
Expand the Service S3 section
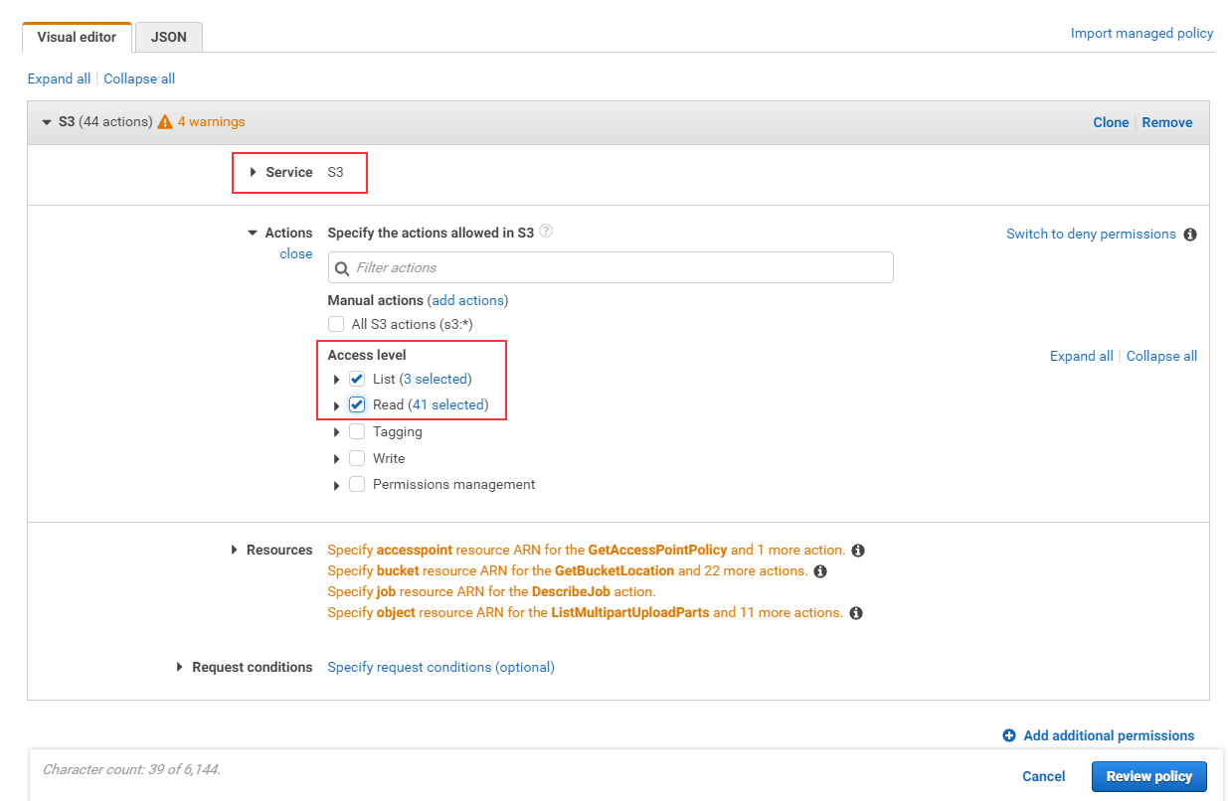[x=254, y=172]
